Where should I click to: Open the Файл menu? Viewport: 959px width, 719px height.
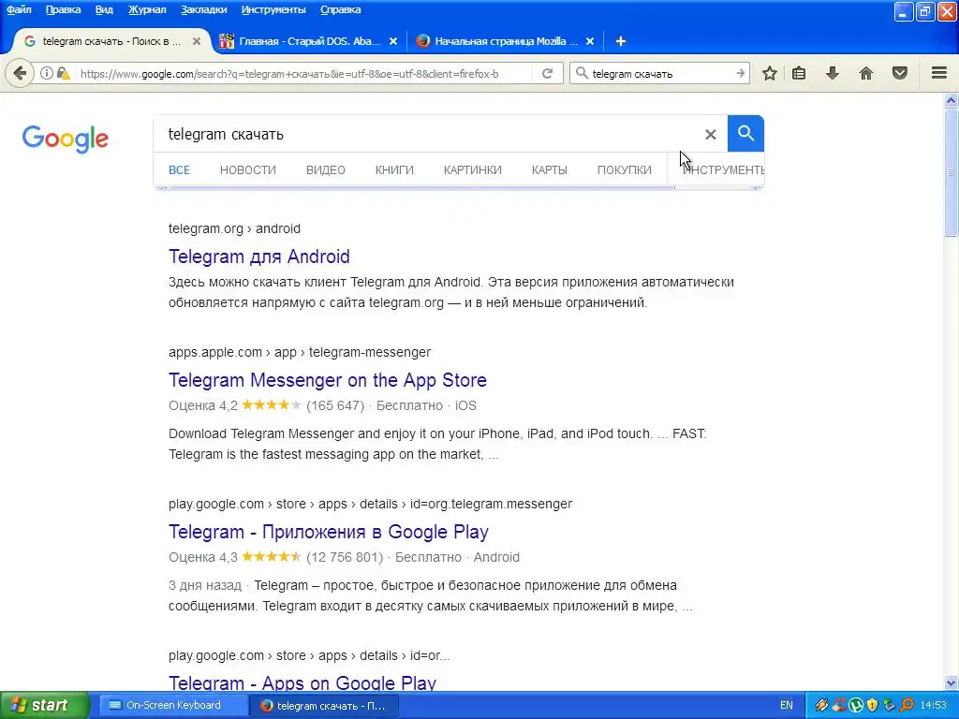[19, 9]
